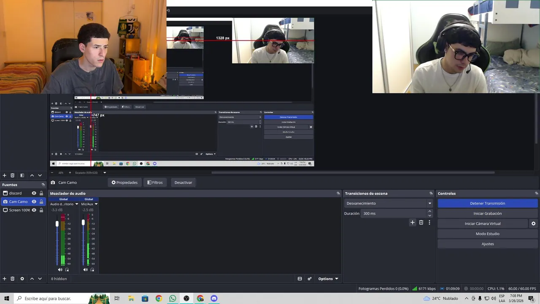Open WhatsApp from the Windows taskbar
This screenshot has height=304, width=540.
[x=173, y=299]
